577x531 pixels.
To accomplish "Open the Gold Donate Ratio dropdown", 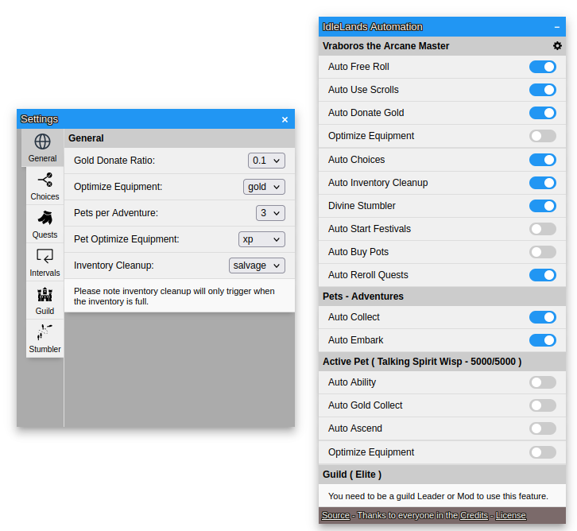I will click(x=266, y=161).
